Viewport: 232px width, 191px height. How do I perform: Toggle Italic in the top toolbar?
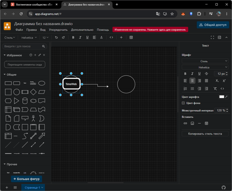80,38
